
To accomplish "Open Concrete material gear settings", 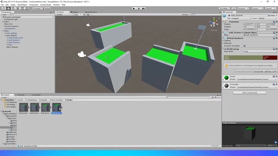I will [276, 84].
